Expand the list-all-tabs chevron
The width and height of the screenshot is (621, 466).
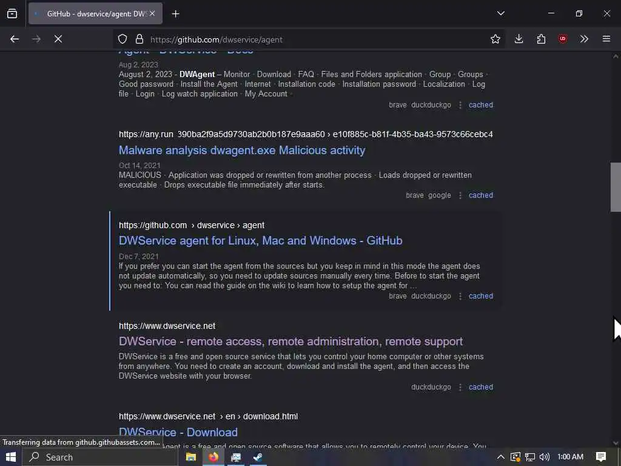pyautogui.click(x=500, y=13)
